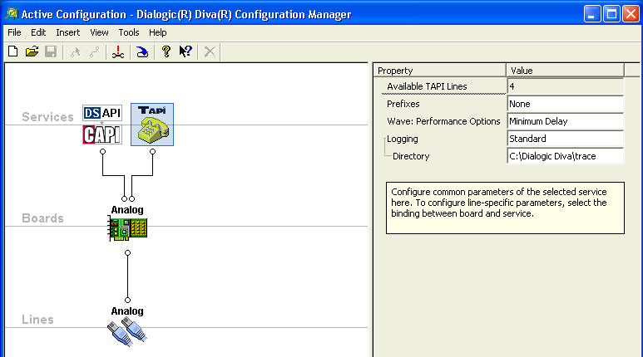Open the Wave Performance Options Minimum Delay value
The height and width of the screenshot is (357, 643).
point(565,121)
